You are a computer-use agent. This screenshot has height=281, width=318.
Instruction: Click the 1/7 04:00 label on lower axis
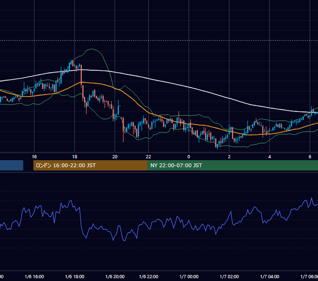point(270,276)
